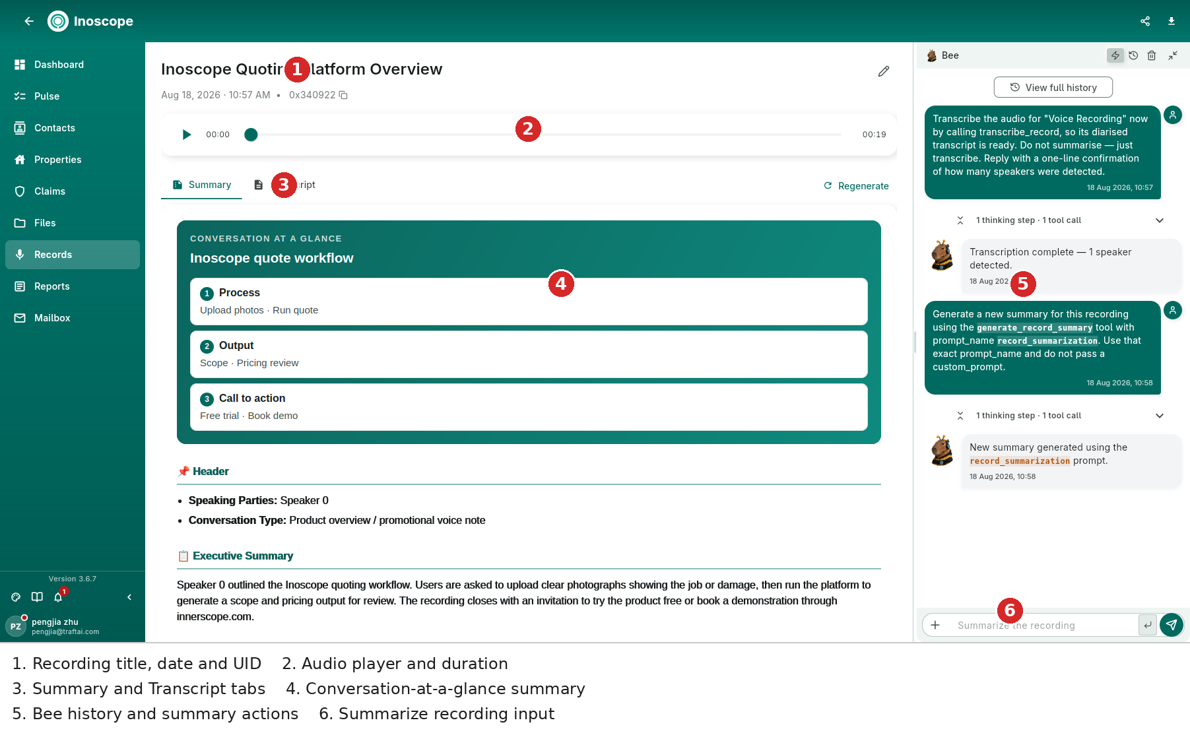Image resolution: width=1190 pixels, height=741 pixels.
Task: Click user avatar beside 'Transcribe the audio' message
Action: point(1173,115)
